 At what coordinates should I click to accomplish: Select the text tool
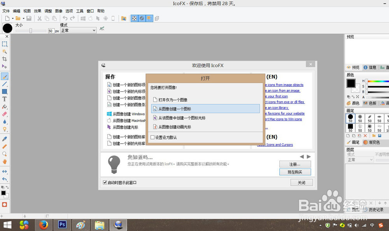coord(4,99)
